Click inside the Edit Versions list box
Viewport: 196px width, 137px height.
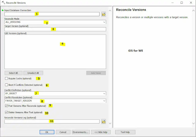(x=55, y=52)
